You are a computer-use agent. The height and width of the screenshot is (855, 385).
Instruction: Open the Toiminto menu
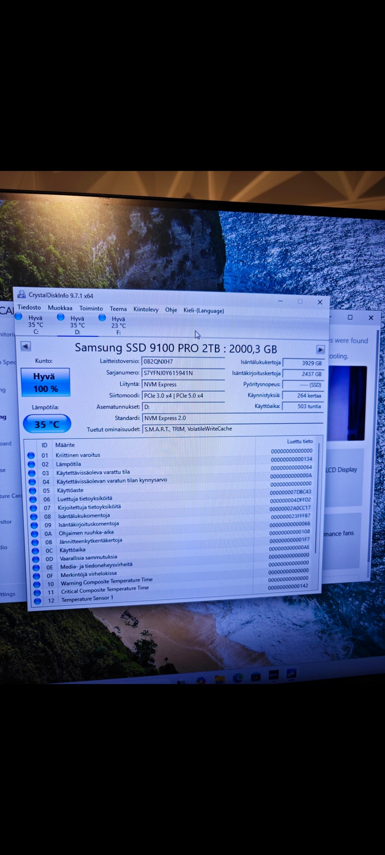(x=91, y=308)
